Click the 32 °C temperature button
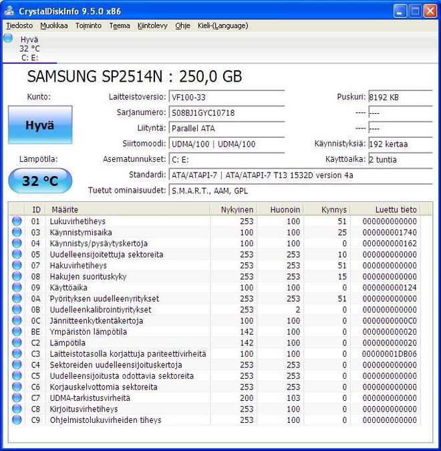The height and width of the screenshot is (451, 441). [40, 181]
